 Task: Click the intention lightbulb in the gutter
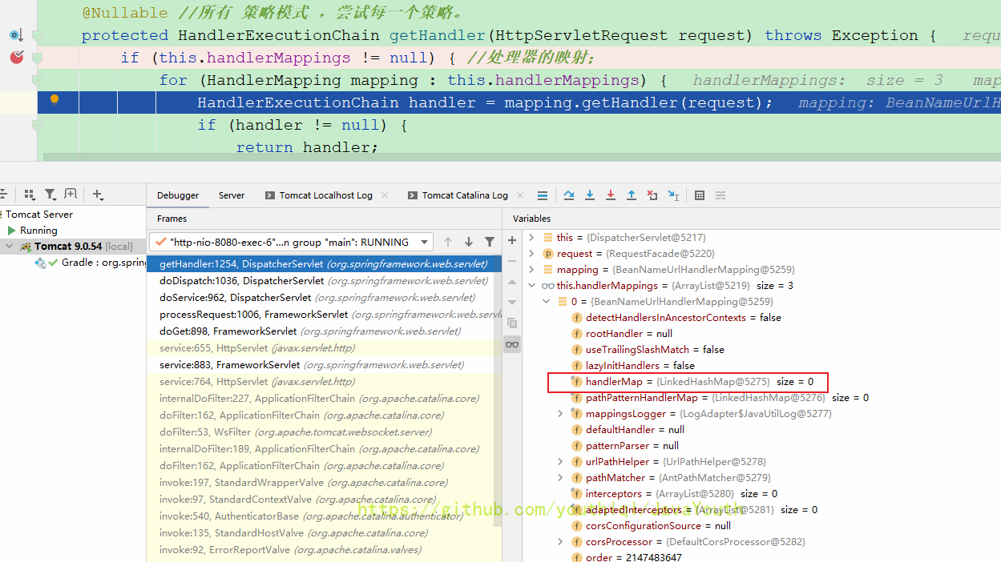pyautogui.click(x=54, y=100)
